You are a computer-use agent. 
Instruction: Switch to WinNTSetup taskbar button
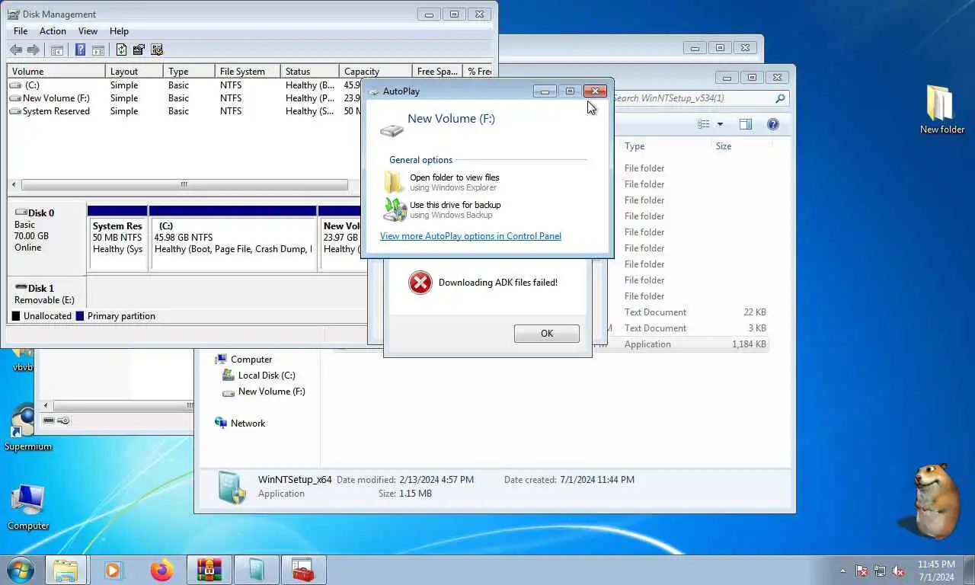(256, 570)
